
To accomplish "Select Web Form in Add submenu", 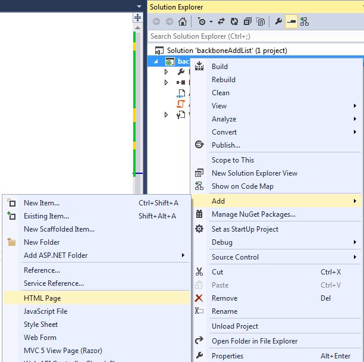I will coord(97,338).
